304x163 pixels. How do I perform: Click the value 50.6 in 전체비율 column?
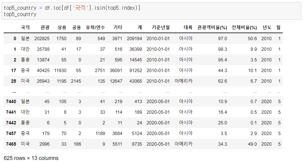click(252, 39)
